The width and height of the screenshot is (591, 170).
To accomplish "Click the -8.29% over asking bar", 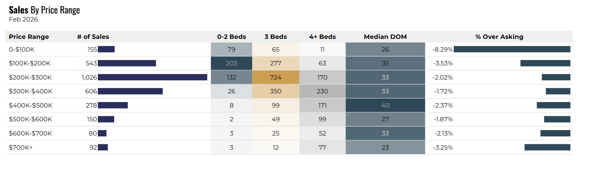I will pos(512,49).
